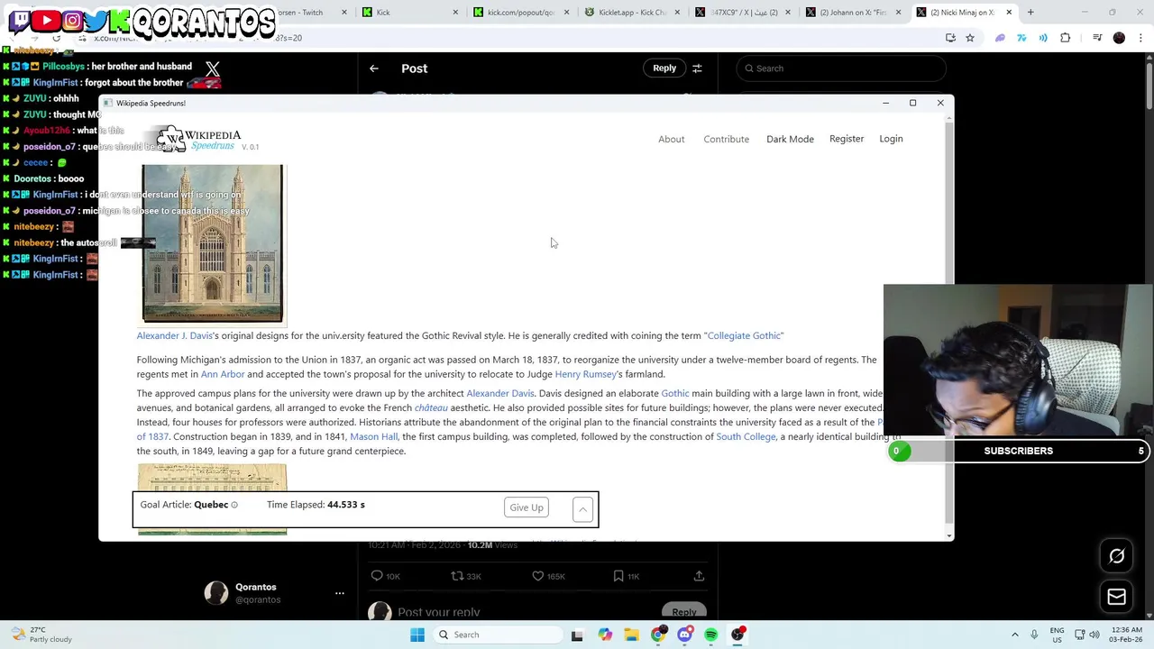Like the post (165K heart icon)
Image resolution: width=1154 pixels, height=649 pixels.
click(x=547, y=576)
